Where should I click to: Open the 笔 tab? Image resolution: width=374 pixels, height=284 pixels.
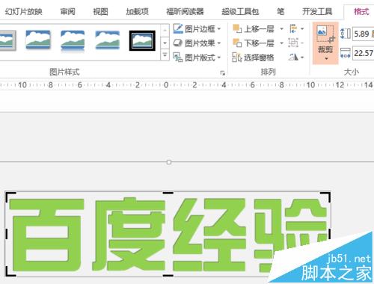tap(280, 11)
